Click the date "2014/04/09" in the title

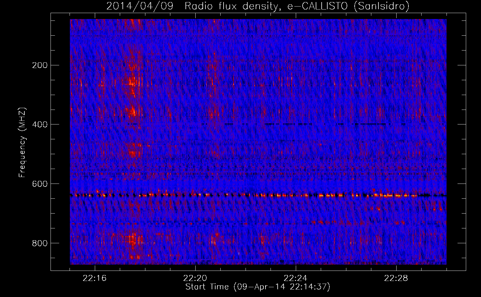(140, 6)
